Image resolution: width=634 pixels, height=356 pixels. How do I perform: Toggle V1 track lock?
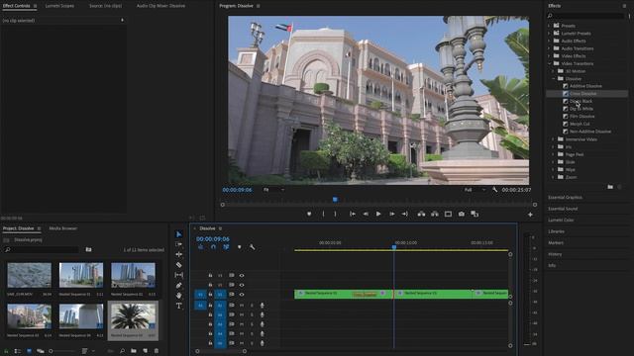(210, 295)
